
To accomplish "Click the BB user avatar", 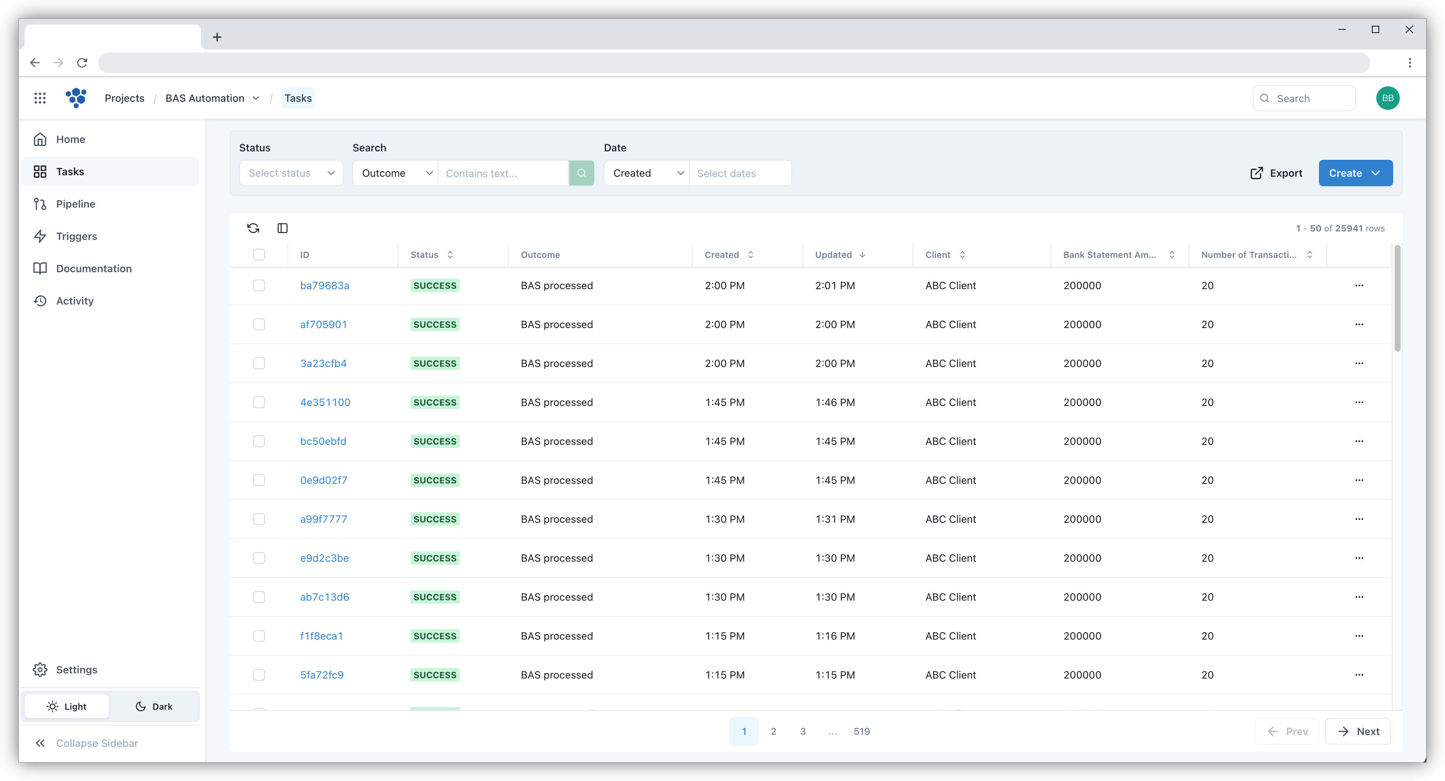I will (x=1387, y=98).
